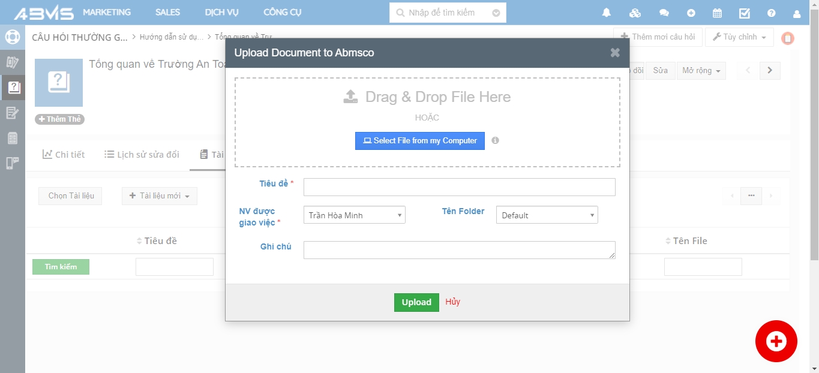Open the calendar icon in top bar
Viewport: 819px width, 373px height.
717,13
